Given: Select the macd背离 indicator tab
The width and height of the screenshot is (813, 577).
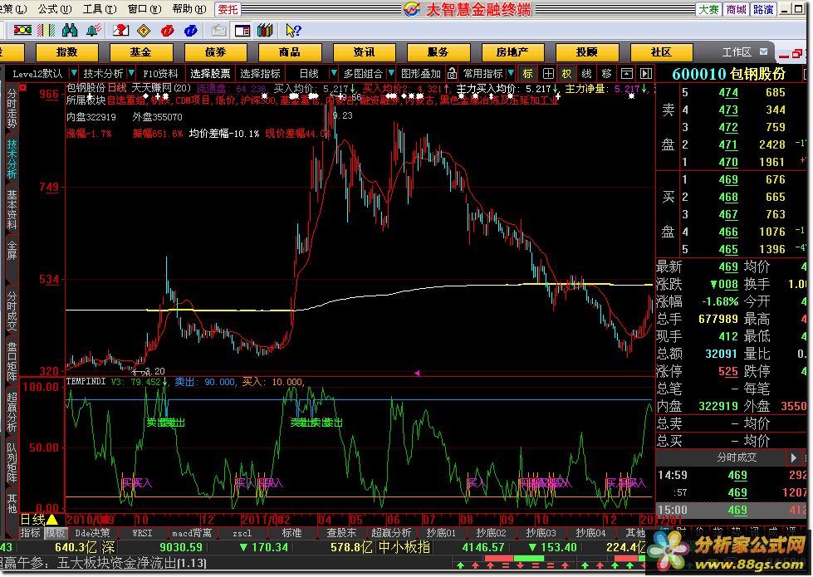Looking at the screenshot, I should point(192,532).
